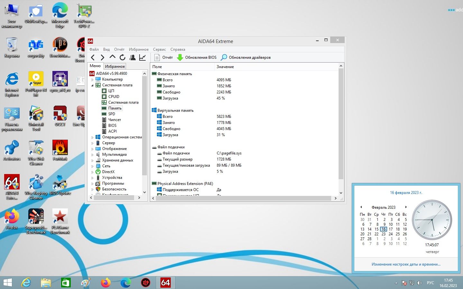The image size is (463, 289).
Task: Open Firefox from the taskbar
Action: pyautogui.click(x=105, y=283)
